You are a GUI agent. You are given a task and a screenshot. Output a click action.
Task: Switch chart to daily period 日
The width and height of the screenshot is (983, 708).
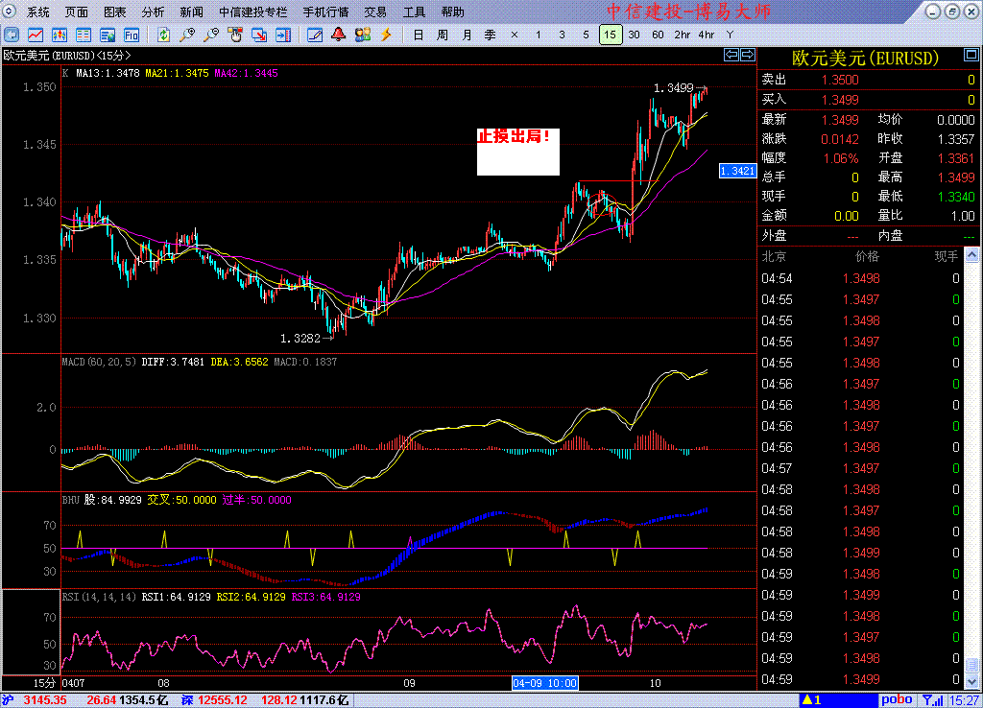[x=419, y=35]
